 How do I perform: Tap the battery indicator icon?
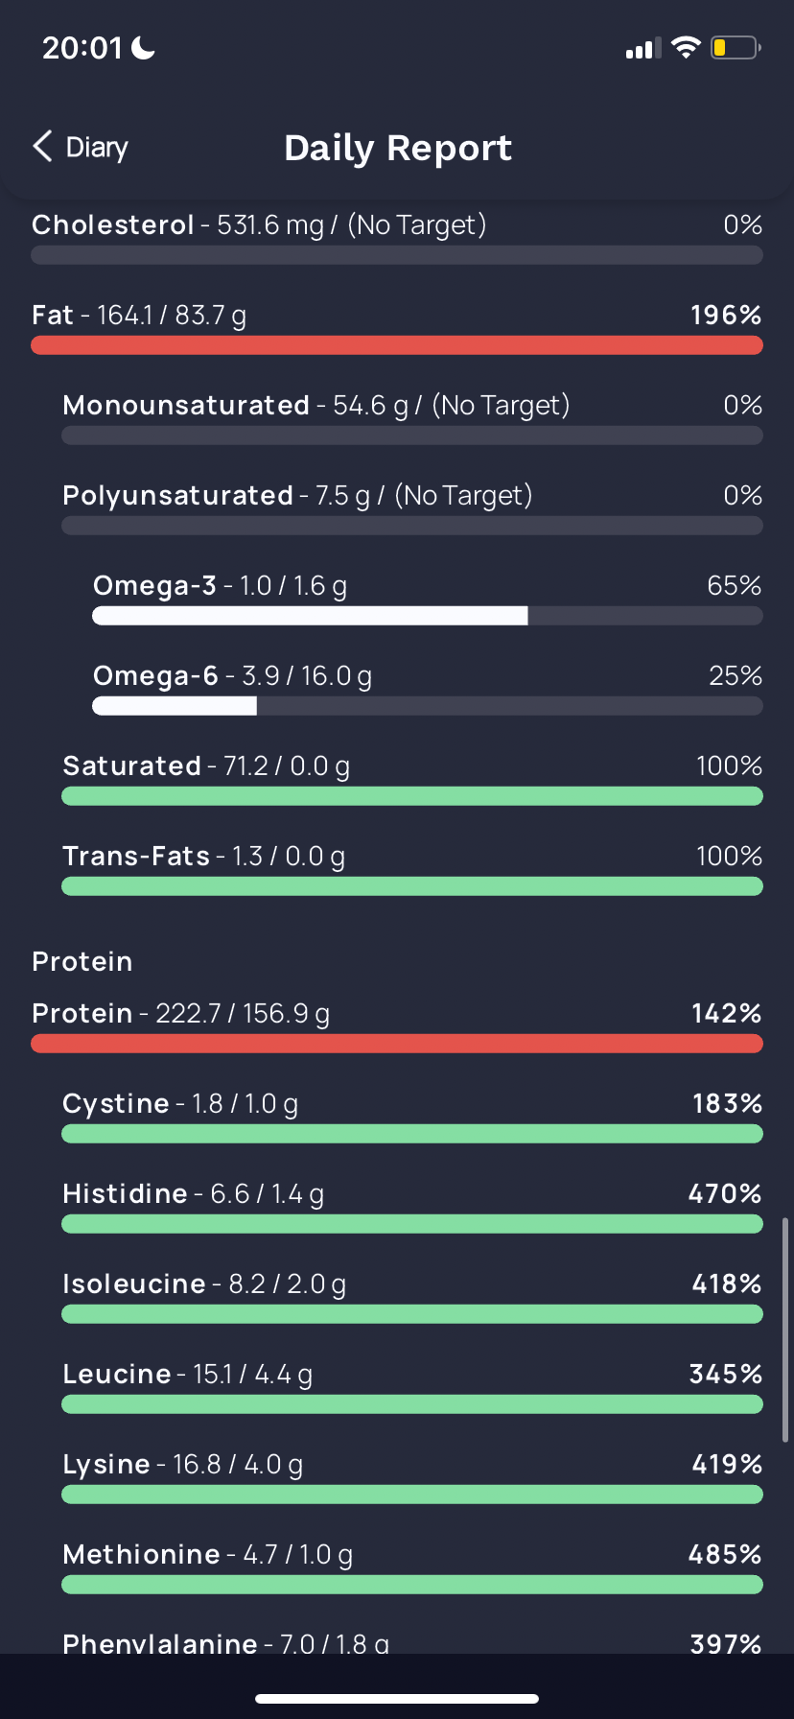click(x=736, y=47)
